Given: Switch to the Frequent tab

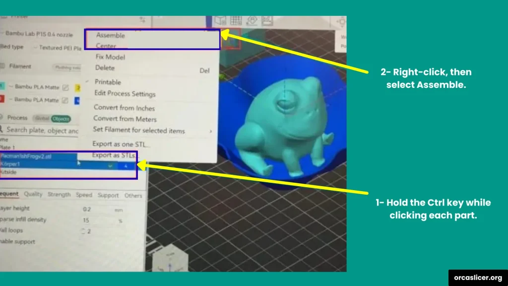Looking at the screenshot, I should click(x=9, y=194).
